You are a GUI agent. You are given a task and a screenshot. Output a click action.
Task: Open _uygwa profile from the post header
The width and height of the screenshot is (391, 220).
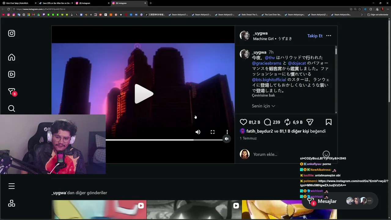(260, 33)
